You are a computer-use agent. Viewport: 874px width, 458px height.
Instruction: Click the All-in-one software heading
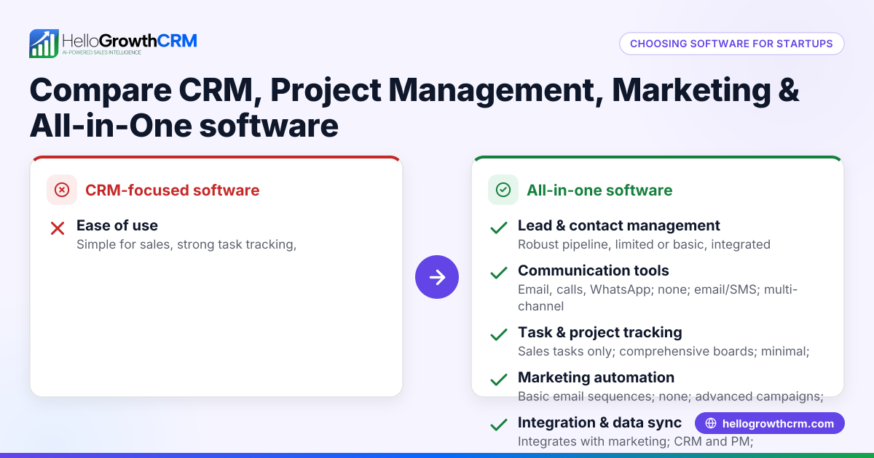pos(599,190)
